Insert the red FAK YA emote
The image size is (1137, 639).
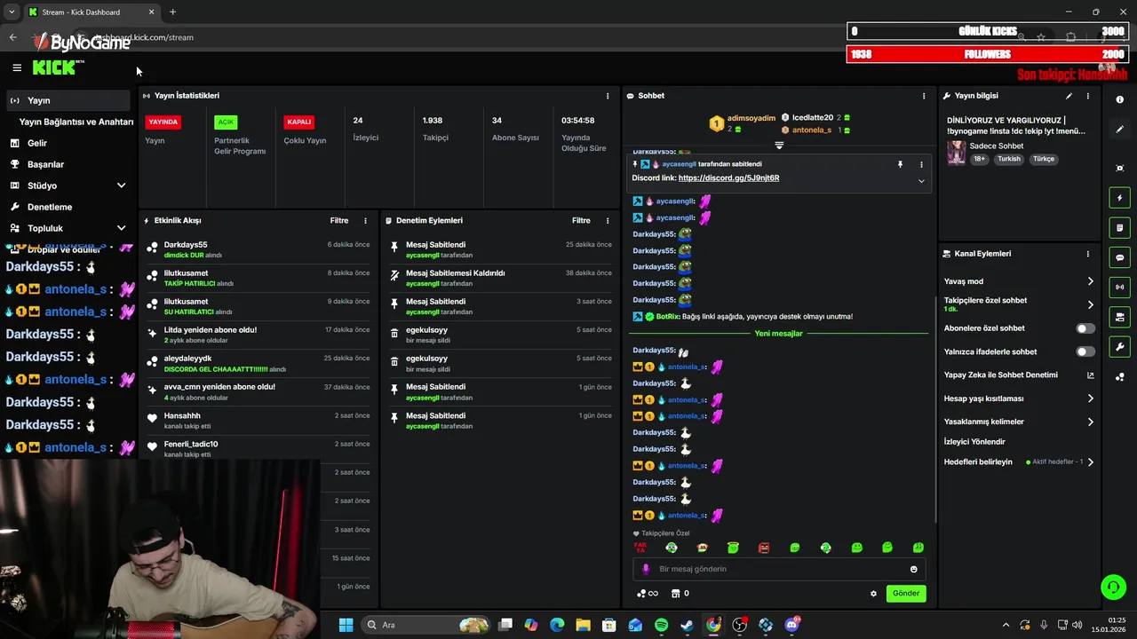tap(640, 548)
